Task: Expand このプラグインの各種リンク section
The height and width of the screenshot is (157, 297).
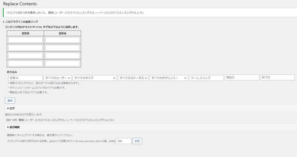Action: pos(20,22)
